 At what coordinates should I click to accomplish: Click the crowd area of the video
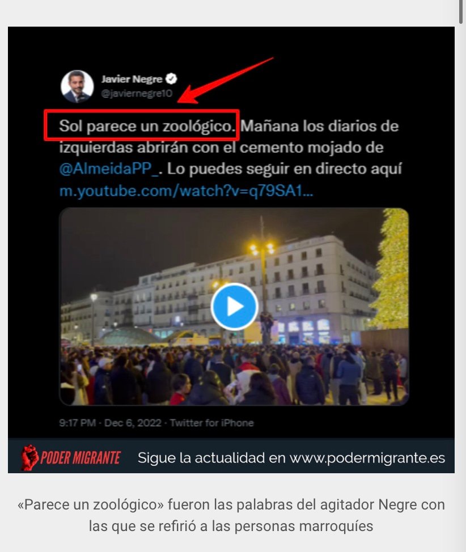(x=234, y=375)
